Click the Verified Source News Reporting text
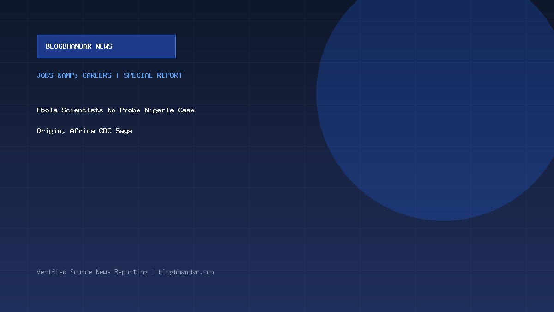This screenshot has height=312, width=554. [92, 272]
